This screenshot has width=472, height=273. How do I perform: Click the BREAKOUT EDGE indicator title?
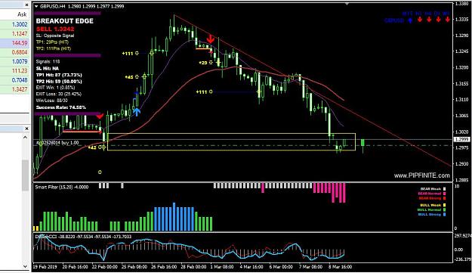65,21
